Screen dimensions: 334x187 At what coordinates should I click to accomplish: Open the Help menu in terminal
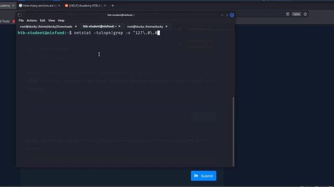pos(61,21)
